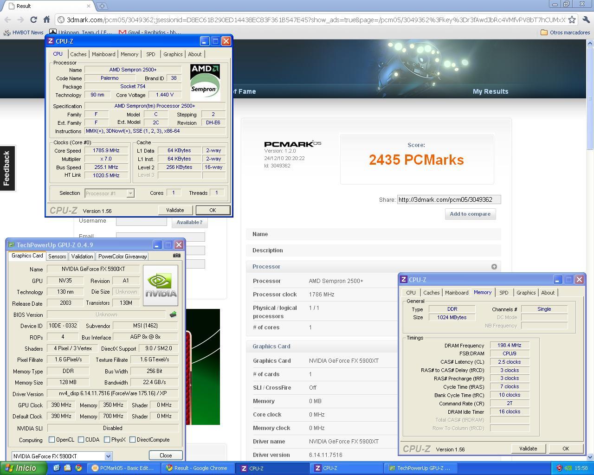Switch to Mainboard tab in top CPU-Z
The width and height of the screenshot is (594, 475).
click(103, 54)
